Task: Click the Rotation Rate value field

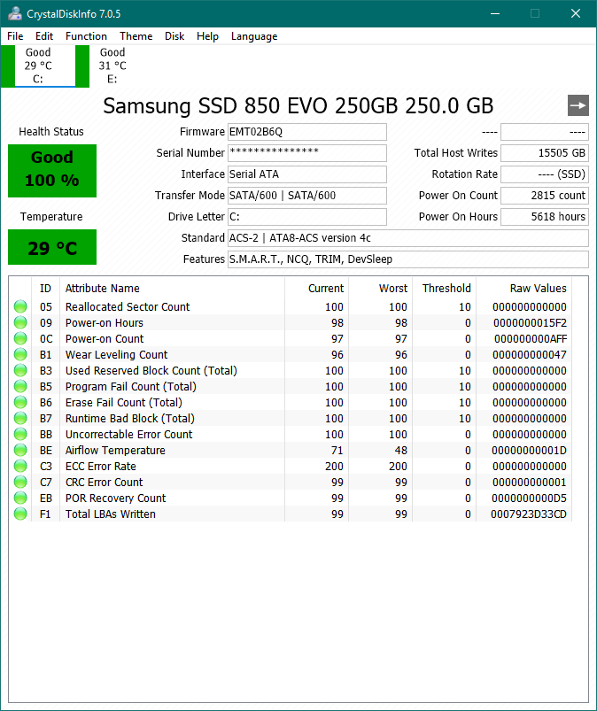Action: (x=545, y=174)
